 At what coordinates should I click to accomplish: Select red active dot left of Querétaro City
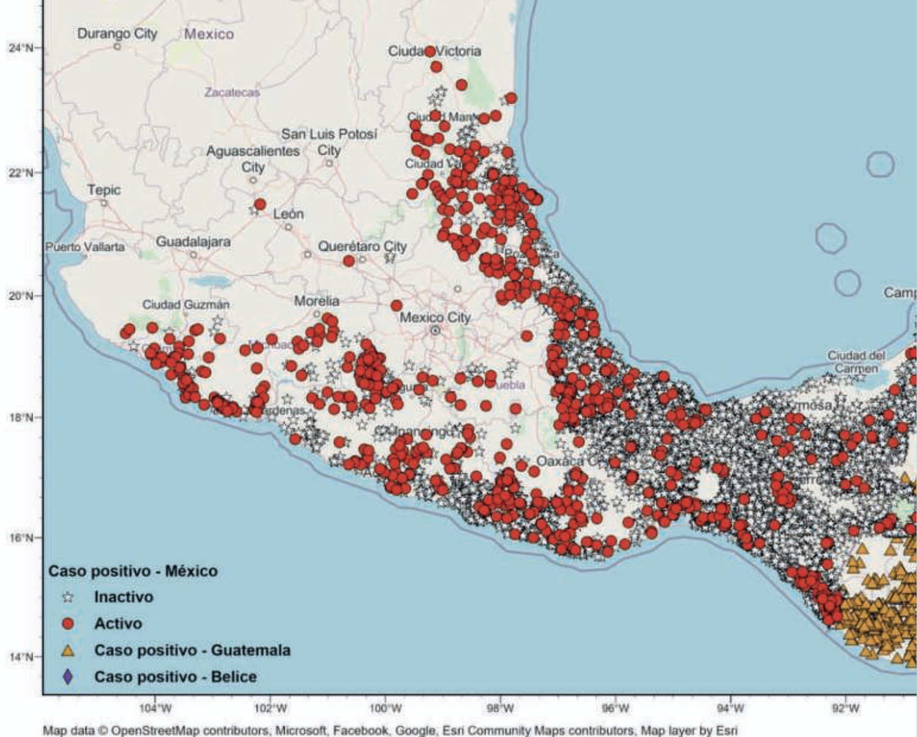click(x=349, y=260)
